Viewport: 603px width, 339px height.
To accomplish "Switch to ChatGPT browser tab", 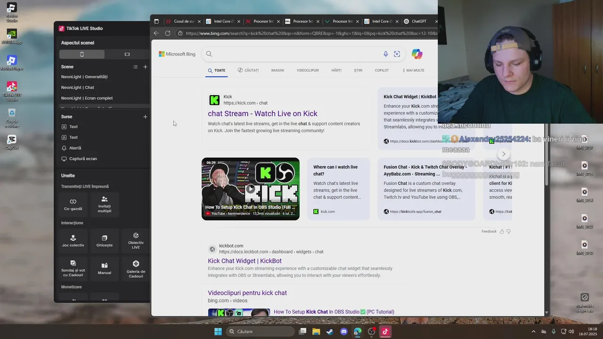I will pos(419,21).
